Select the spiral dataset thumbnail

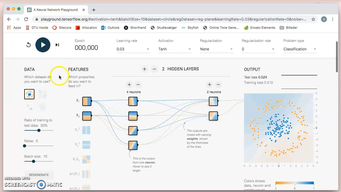click(x=42, y=107)
